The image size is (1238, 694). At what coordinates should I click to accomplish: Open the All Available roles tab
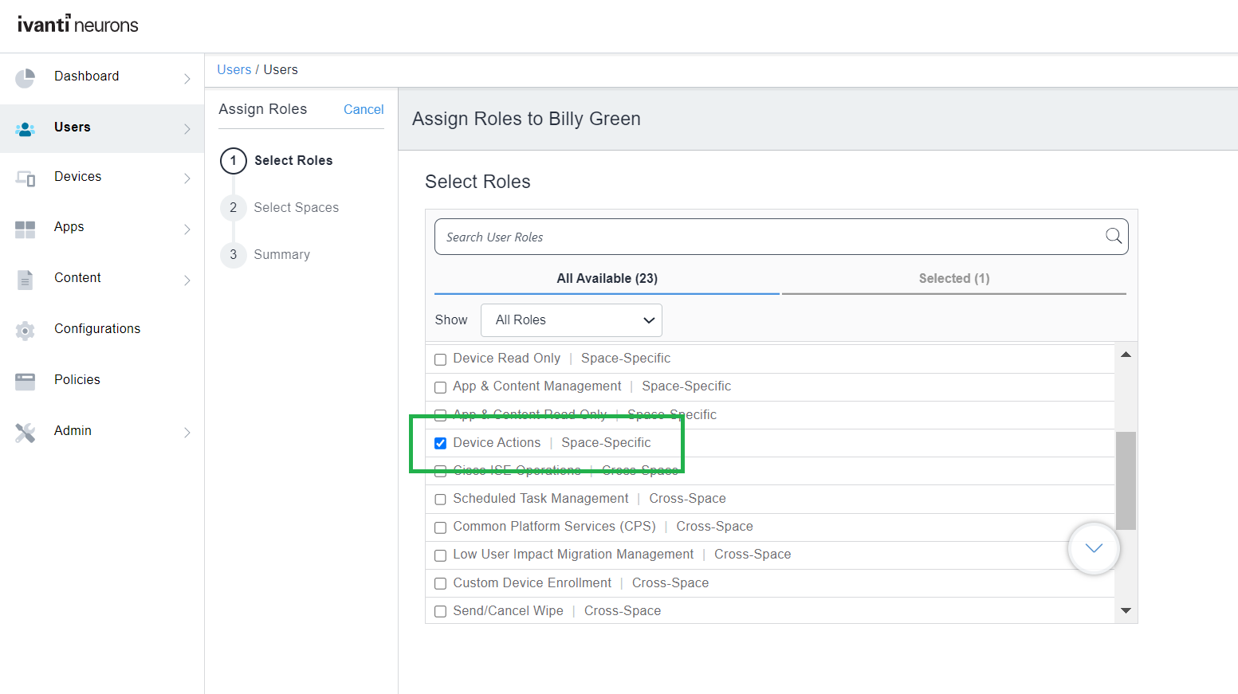click(607, 278)
